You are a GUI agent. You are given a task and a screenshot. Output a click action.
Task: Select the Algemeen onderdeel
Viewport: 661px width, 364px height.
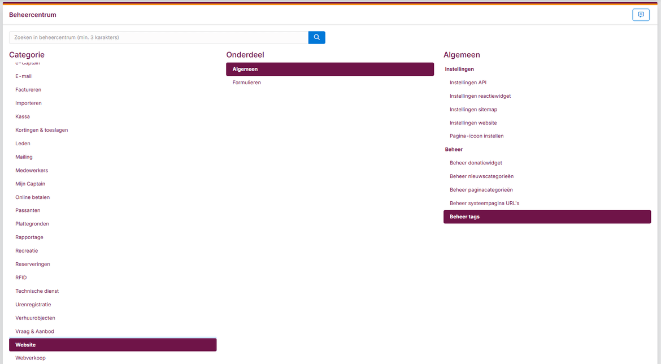(x=329, y=69)
